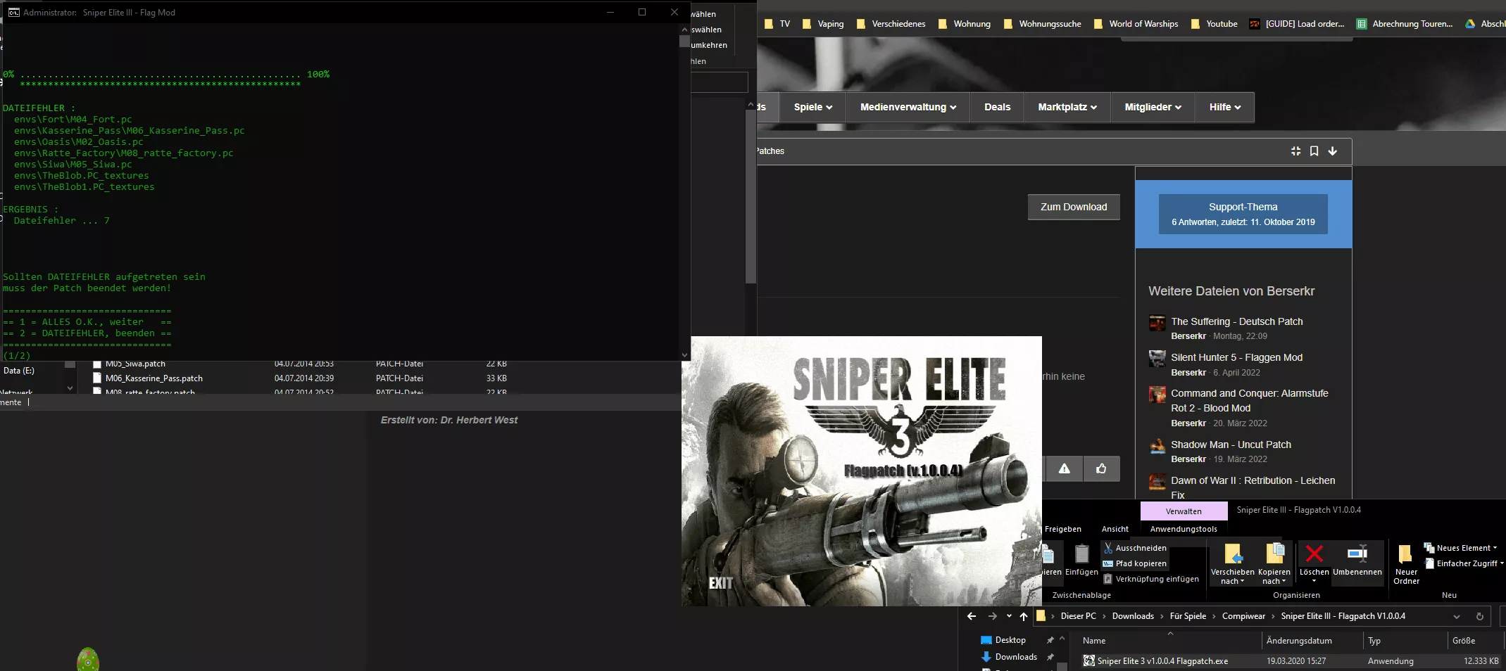Open the Einfacher Zugriff dropdown
This screenshot has height=671, width=1506.
point(1463,563)
